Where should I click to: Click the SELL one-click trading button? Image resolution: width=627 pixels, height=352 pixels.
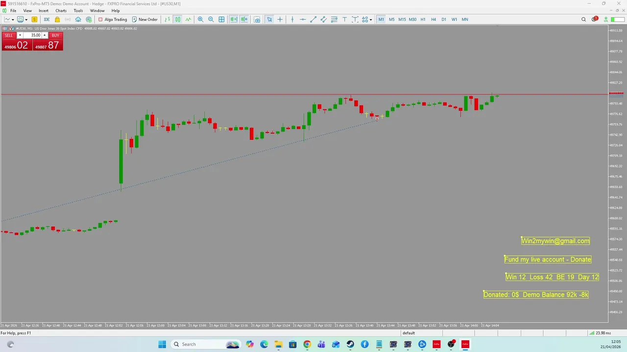(x=9, y=35)
